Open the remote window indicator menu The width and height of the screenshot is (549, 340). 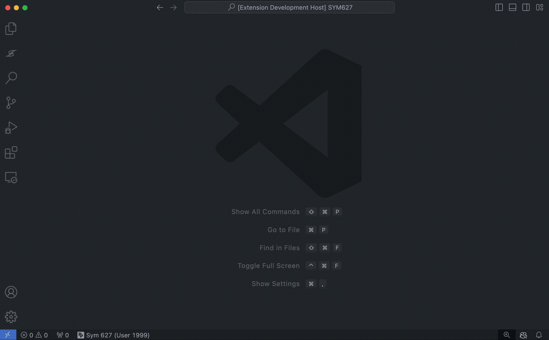coord(8,335)
